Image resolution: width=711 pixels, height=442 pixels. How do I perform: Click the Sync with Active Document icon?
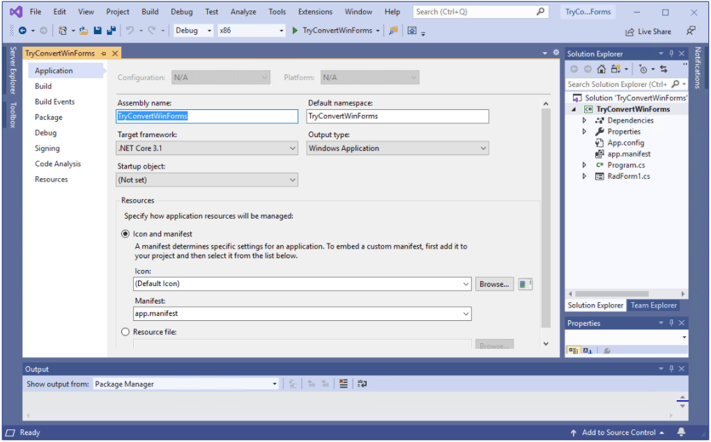point(664,69)
